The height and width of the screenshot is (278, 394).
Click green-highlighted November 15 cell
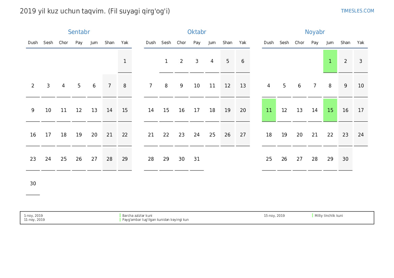[x=330, y=110]
